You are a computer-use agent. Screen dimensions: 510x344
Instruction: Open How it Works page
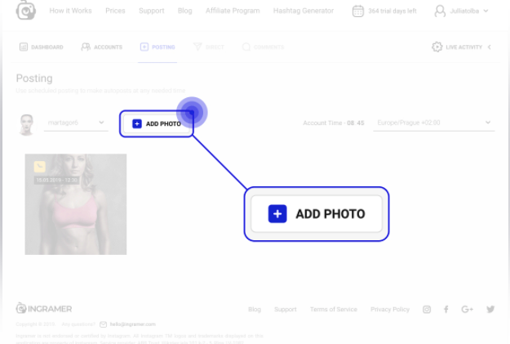pyautogui.click(x=70, y=11)
